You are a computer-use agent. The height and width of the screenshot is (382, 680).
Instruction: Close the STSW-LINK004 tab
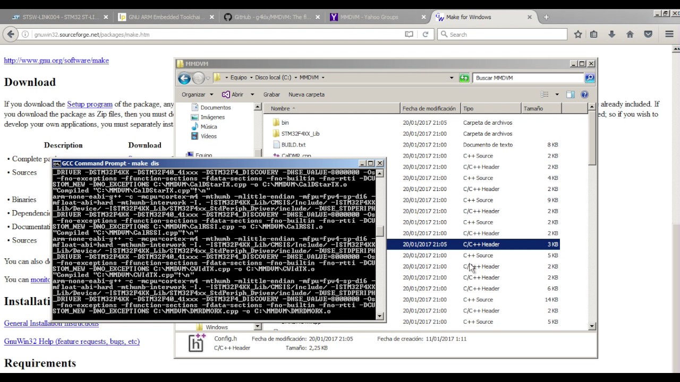pyautogui.click(x=106, y=17)
